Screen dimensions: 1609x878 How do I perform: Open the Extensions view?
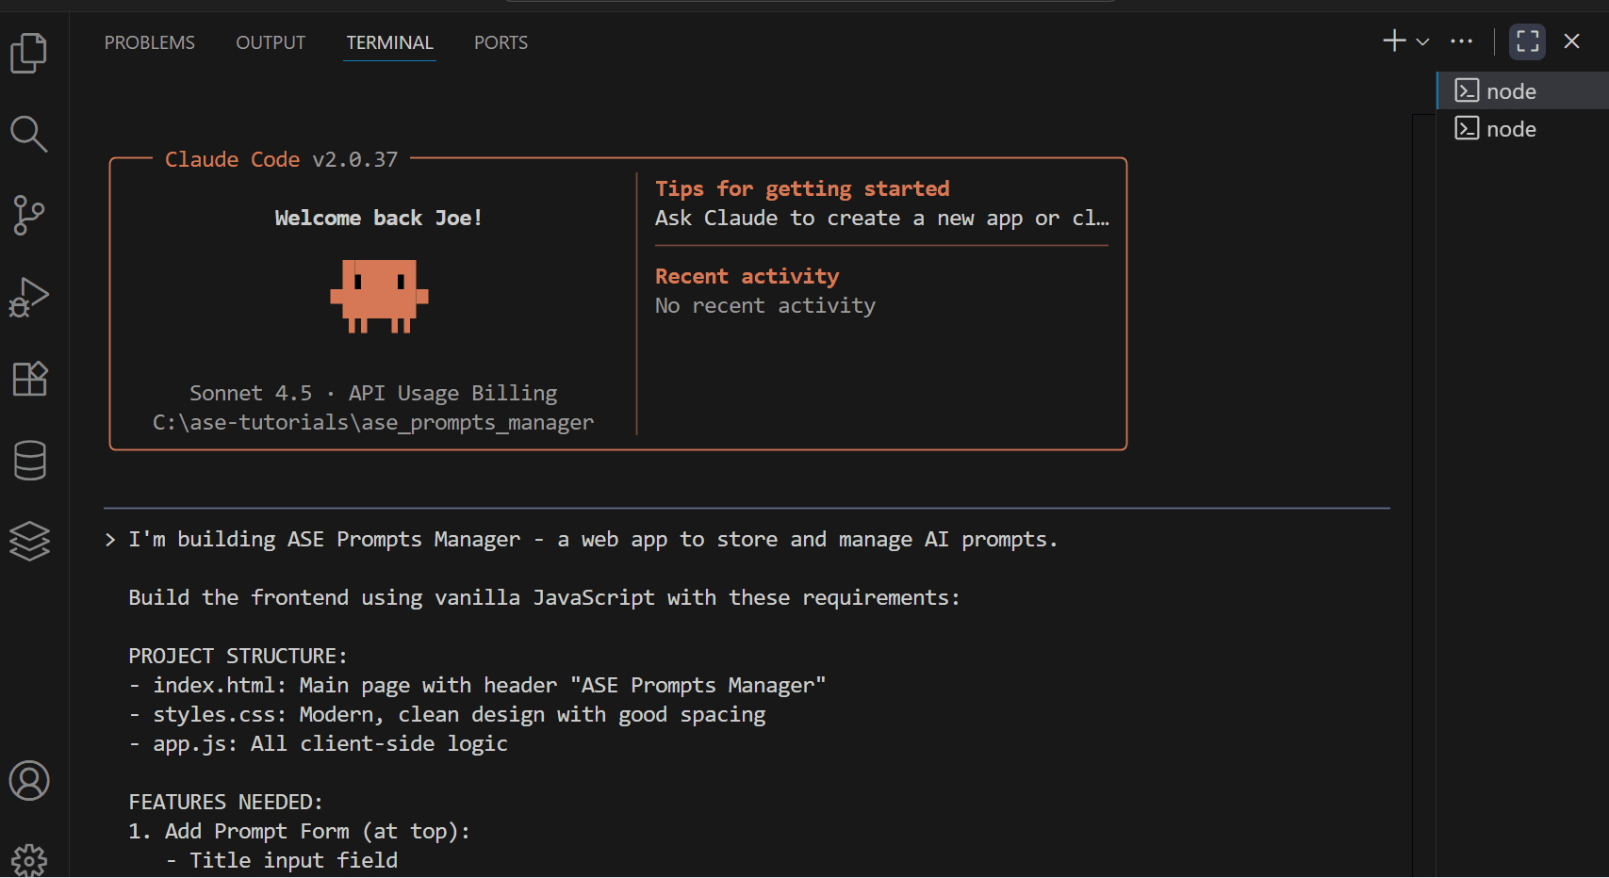pyautogui.click(x=29, y=379)
